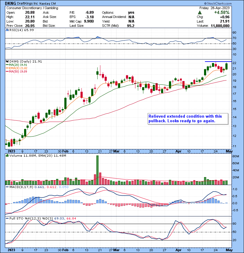Click the MA(20) 19.91 legend text

click(x=18, y=65)
